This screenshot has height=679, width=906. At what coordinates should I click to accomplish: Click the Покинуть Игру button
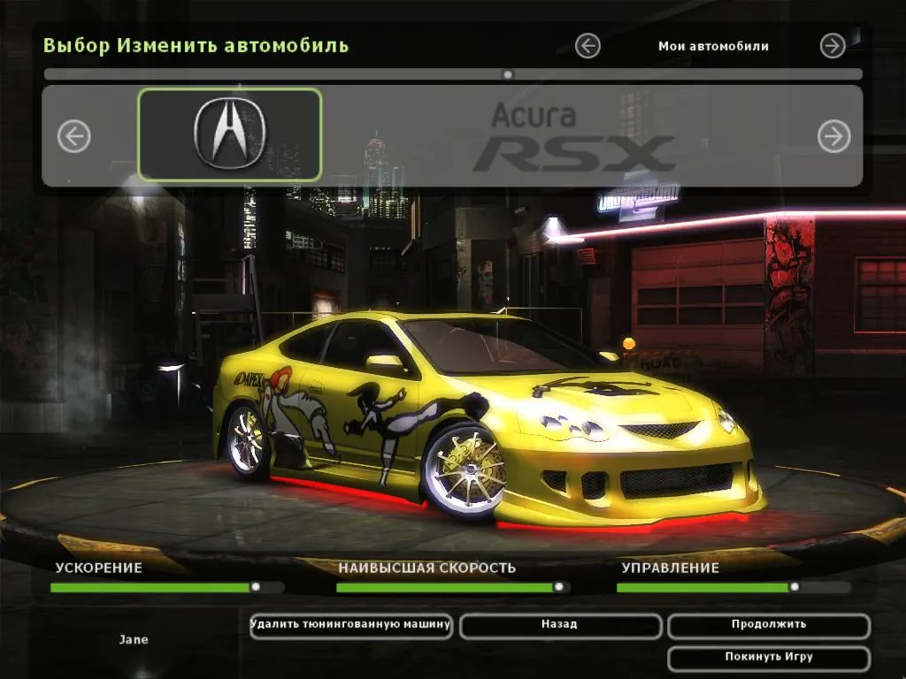click(x=769, y=659)
